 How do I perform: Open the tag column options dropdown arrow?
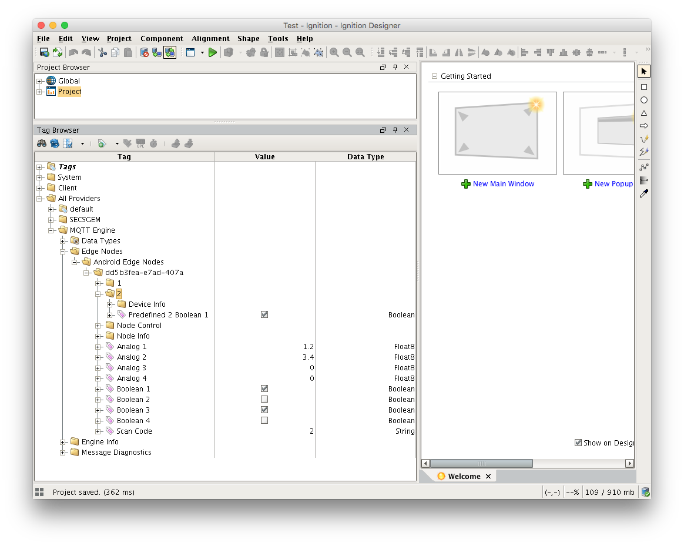pyautogui.click(x=82, y=143)
